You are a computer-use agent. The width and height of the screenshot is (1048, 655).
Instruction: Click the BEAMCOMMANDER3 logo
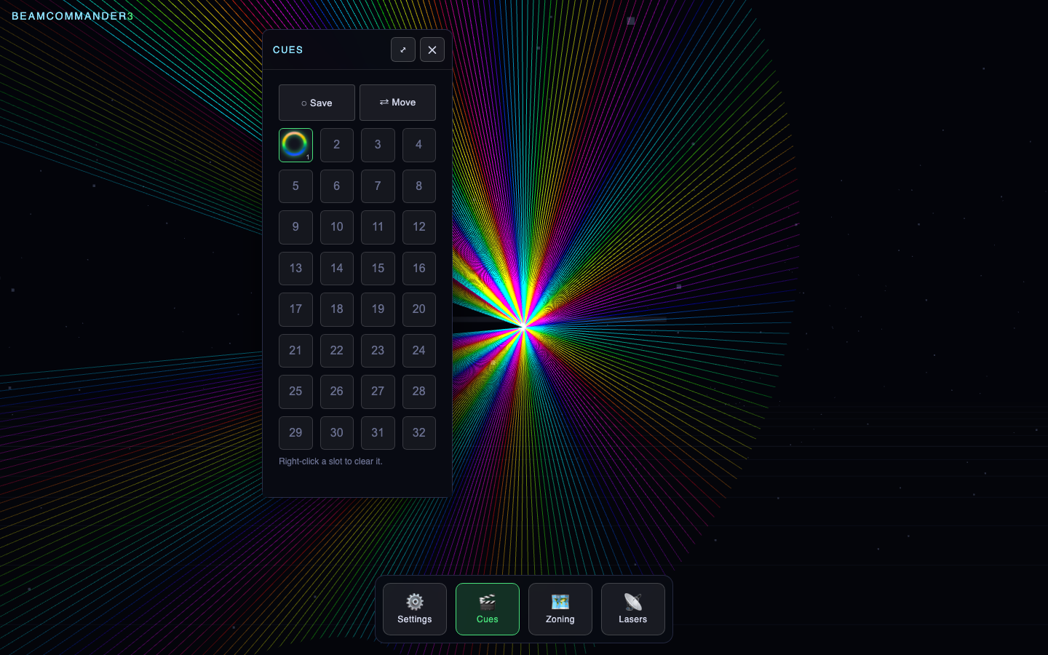pos(73,16)
